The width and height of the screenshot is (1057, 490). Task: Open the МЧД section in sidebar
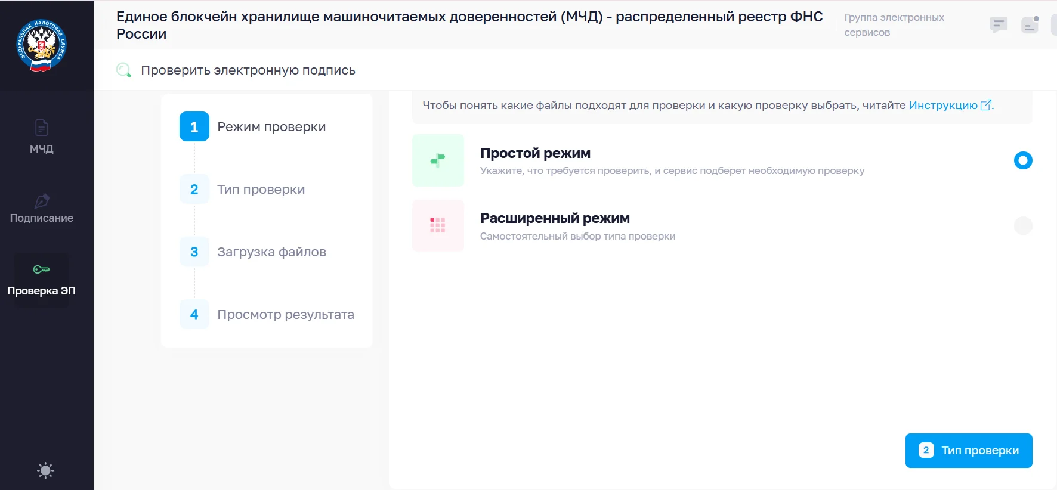[42, 137]
